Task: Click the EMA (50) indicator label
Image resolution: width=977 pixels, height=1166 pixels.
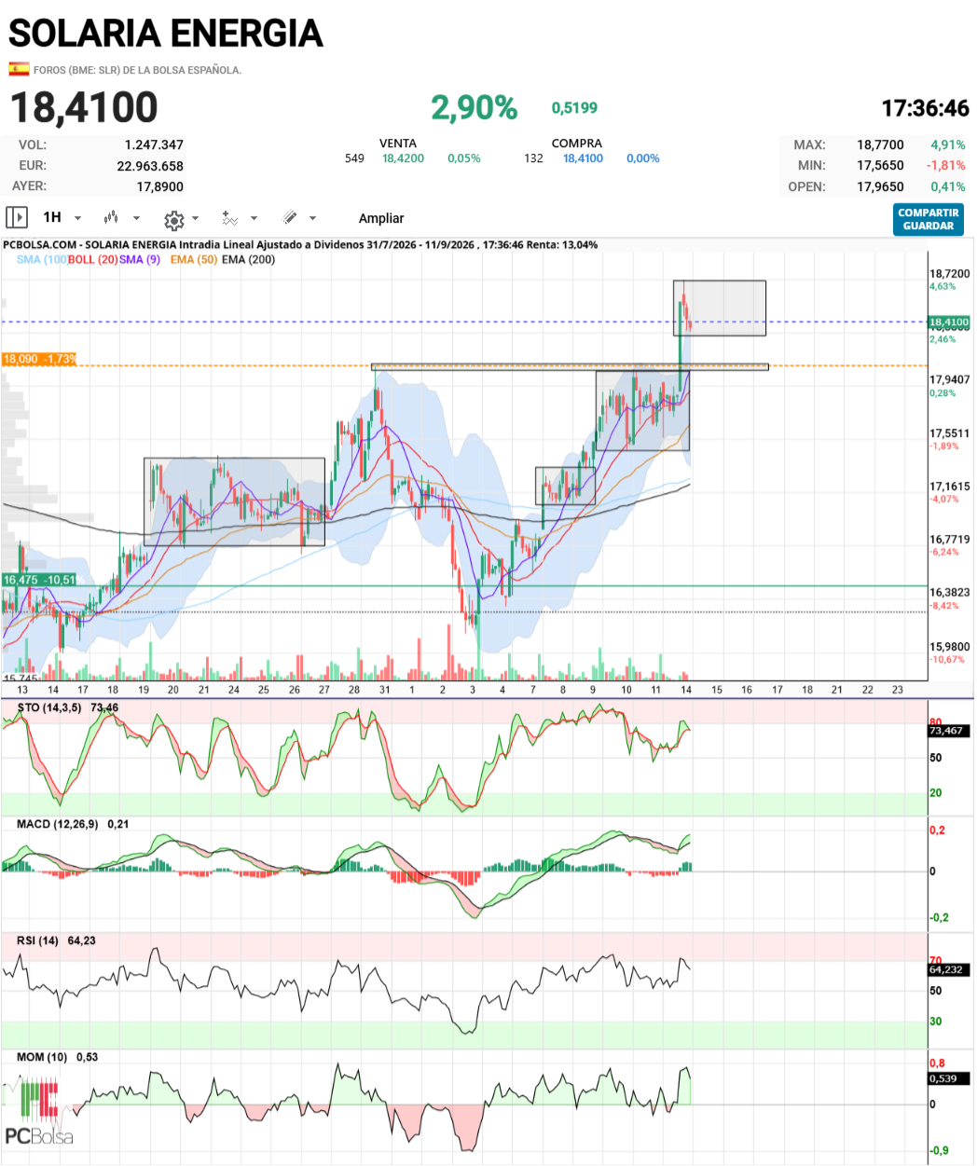Action: [194, 259]
